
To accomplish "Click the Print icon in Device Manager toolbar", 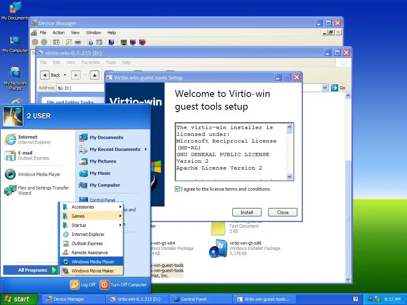I will point(78,42).
